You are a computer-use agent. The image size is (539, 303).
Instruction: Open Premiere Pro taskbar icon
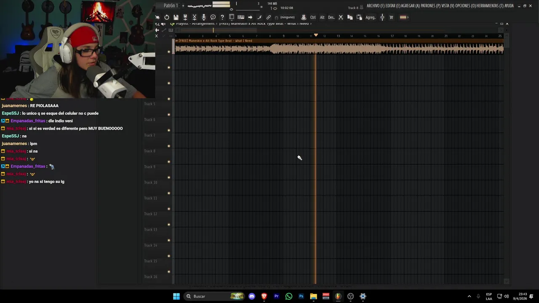277,296
